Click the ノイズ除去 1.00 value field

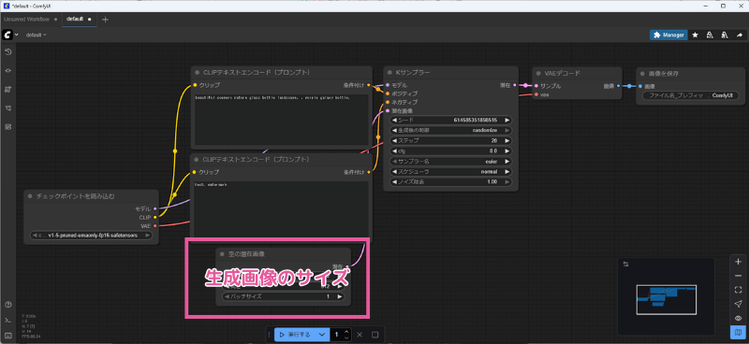[451, 181]
